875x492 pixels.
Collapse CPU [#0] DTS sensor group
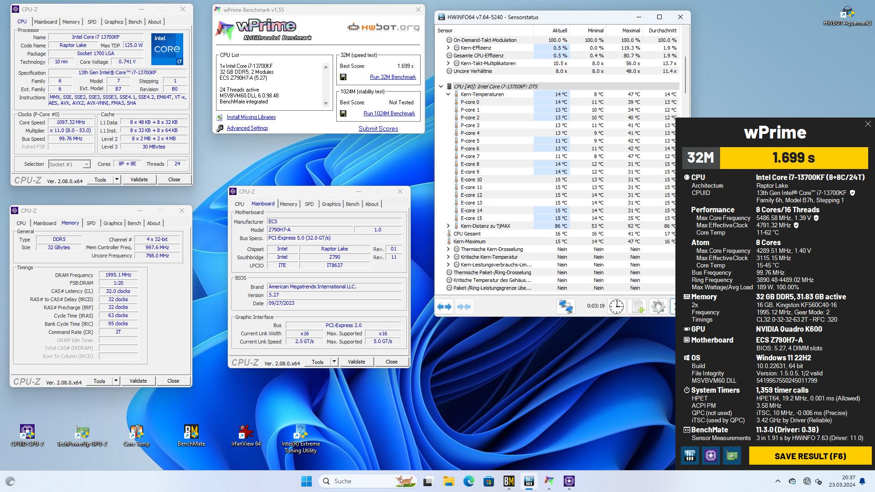coord(441,87)
